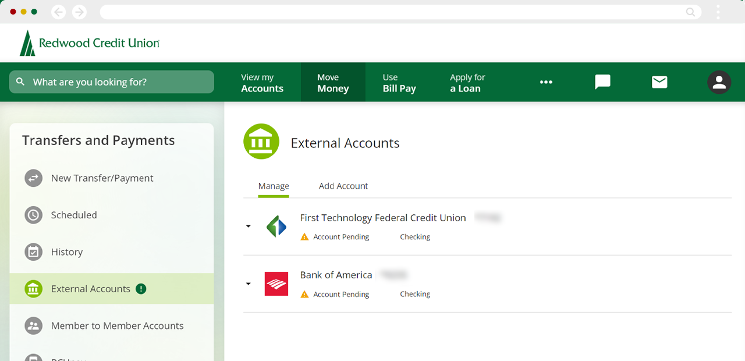Image resolution: width=745 pixels, height=361 pixels.
Task: Click the Scheduled clock icon
Action: pos(34,215)
